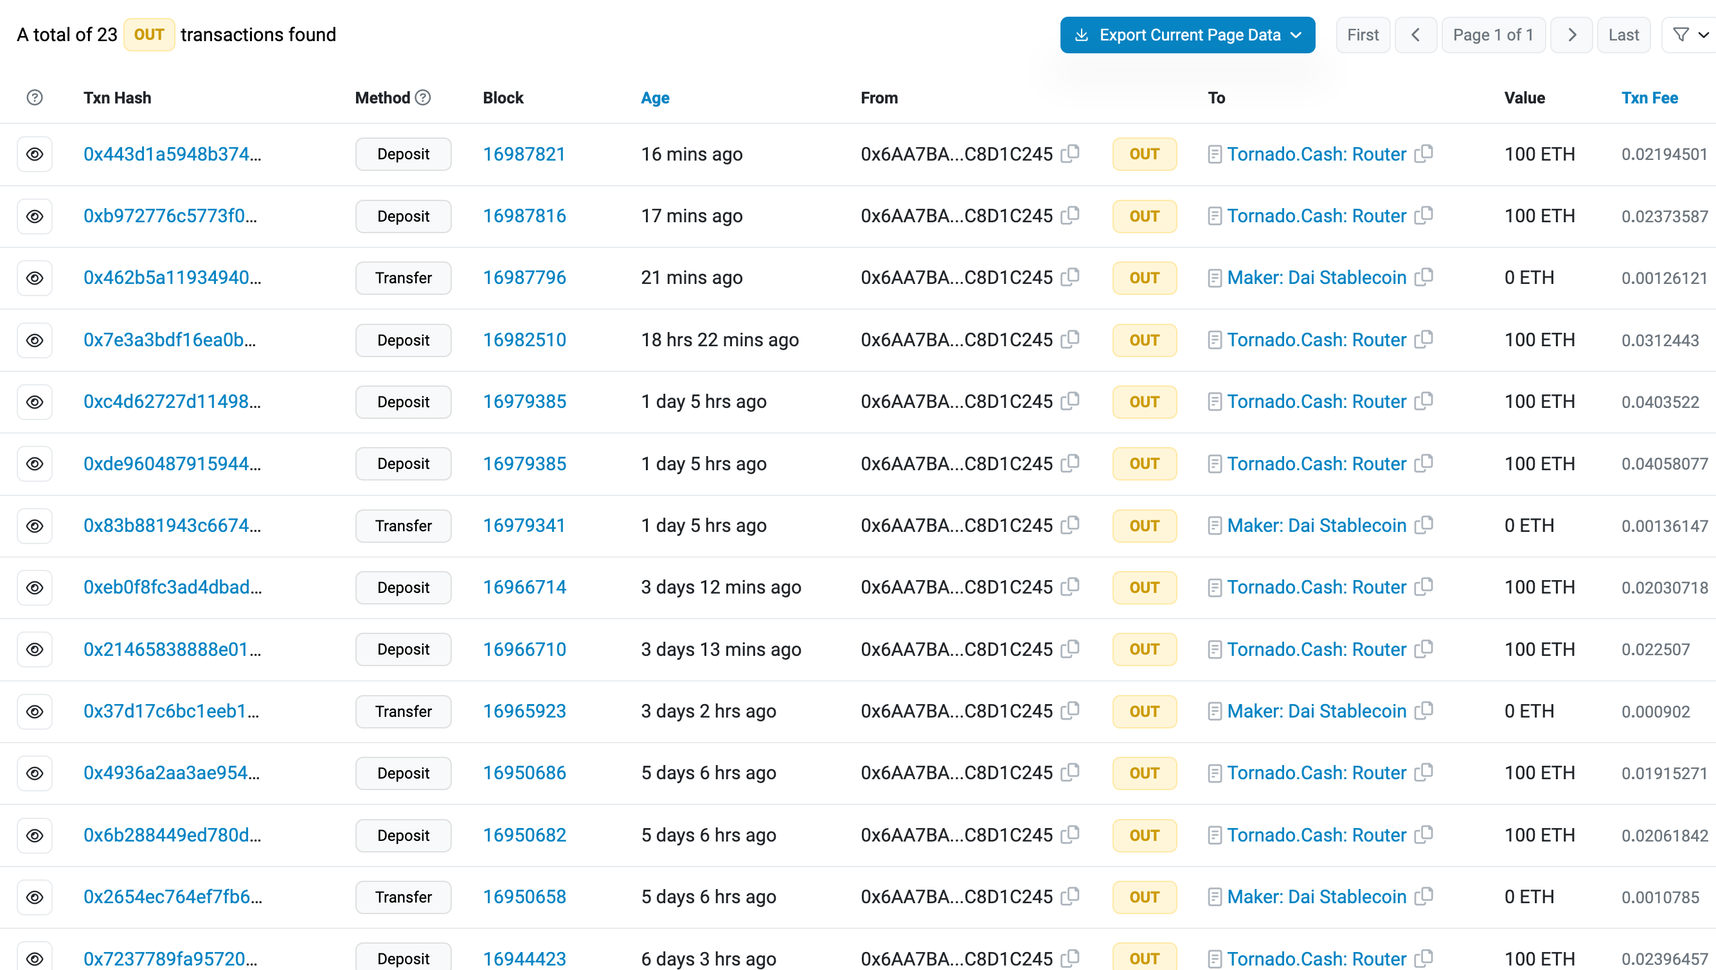The height and width of the screenshot is (970, 1716).
Task: Open transaction hash 0xc4d62727d11498
Action: 172,401
